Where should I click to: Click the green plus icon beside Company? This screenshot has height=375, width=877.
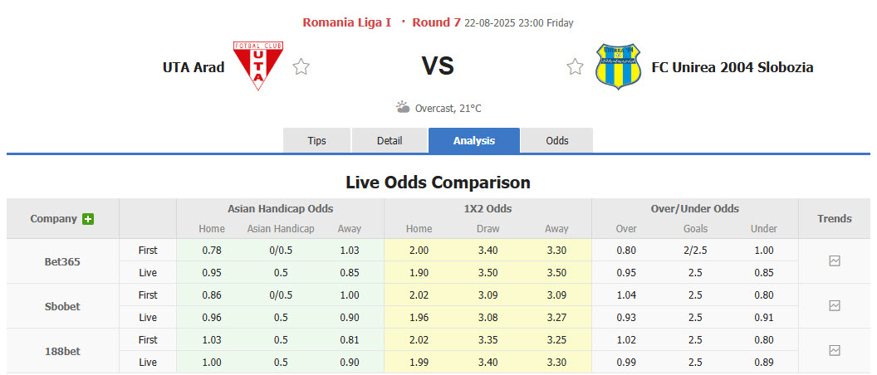pyautogui.click(x=88, y=219)
